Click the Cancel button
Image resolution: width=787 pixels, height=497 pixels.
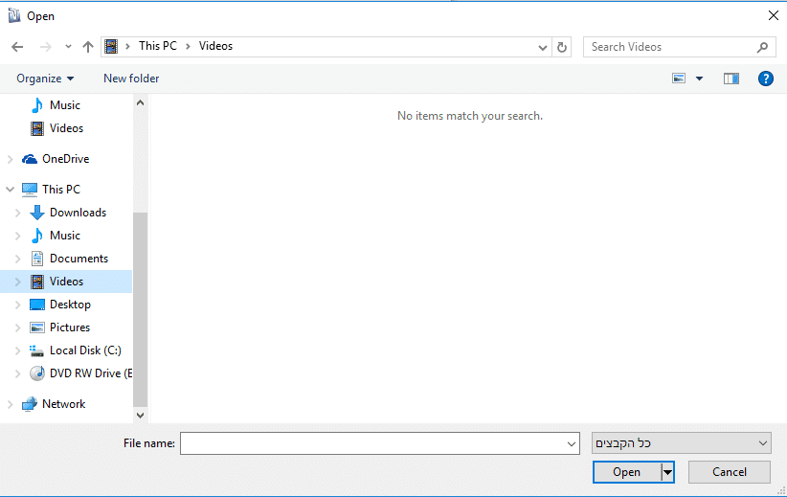(x=730, y=472)
